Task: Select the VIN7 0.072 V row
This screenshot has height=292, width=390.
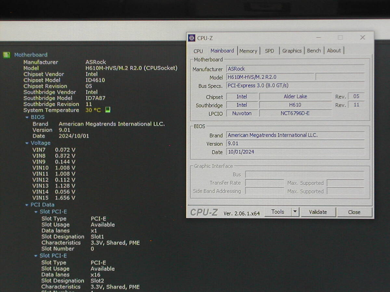Action: [x=54, y=150]
